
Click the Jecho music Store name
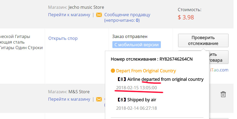point(86,7)
